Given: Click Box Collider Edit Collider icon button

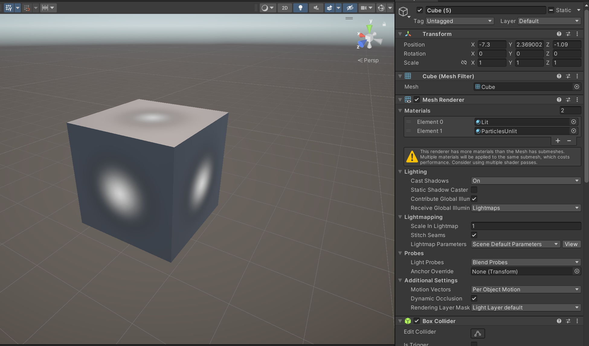Looking at the screenshot, I should point(478,333).
